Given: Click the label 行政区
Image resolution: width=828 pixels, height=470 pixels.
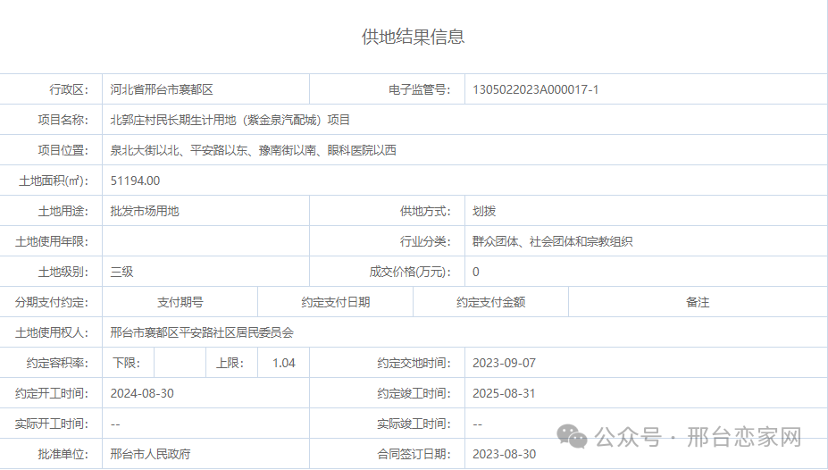Looking at the screenshot, I should click(69, 89).
